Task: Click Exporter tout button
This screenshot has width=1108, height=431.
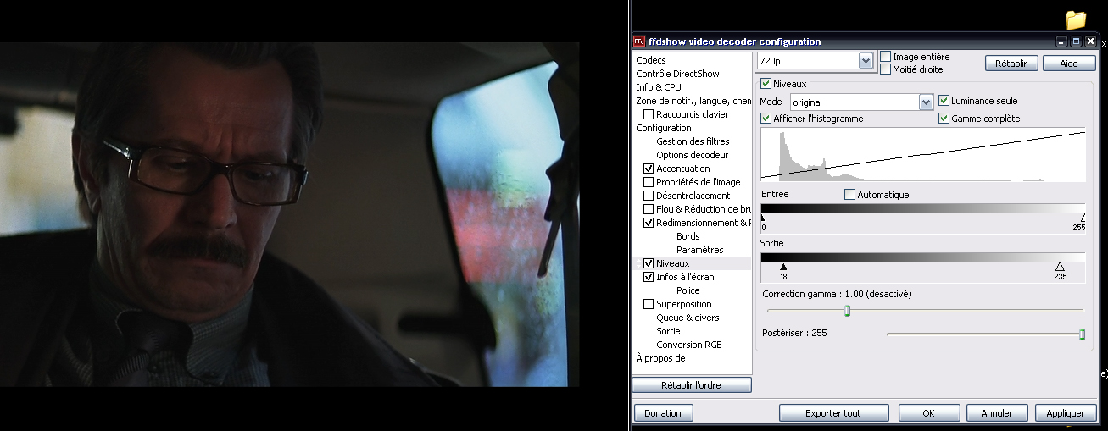Action: [x=833, y=413]
